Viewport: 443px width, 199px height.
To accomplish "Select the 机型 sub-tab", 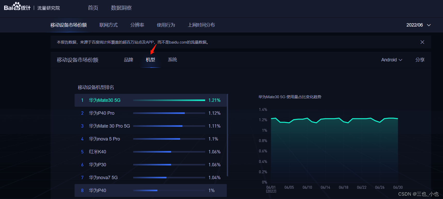I will [x=150, y=60].
